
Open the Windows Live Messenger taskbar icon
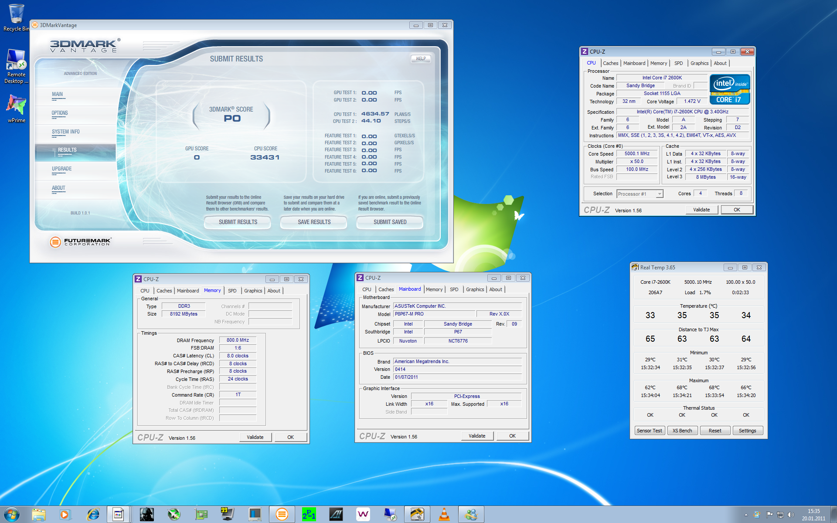(x=471, y=515)
